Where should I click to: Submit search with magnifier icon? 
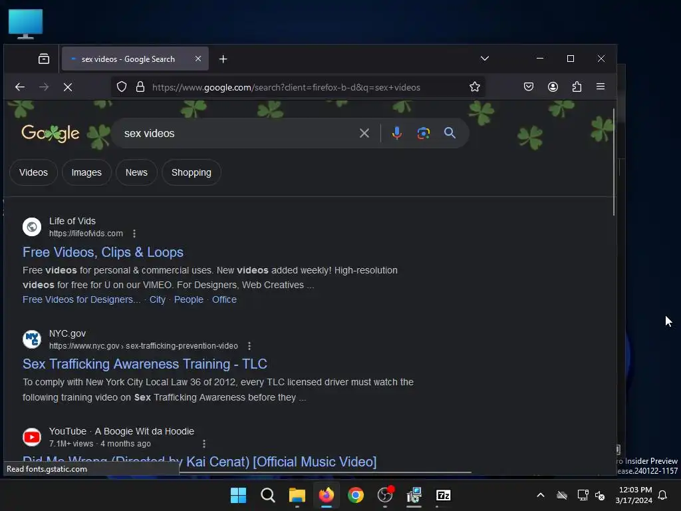coord(450,133)
